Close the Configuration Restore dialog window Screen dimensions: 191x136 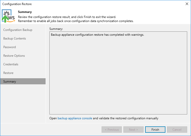[187, 4]
